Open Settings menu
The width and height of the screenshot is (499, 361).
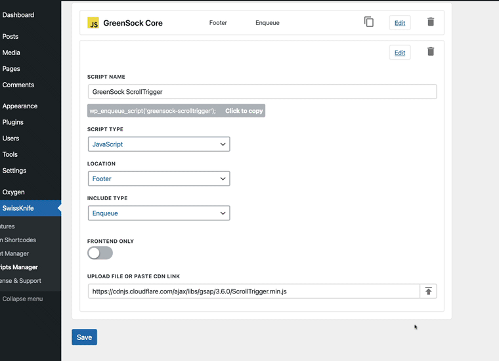(14, 171)
